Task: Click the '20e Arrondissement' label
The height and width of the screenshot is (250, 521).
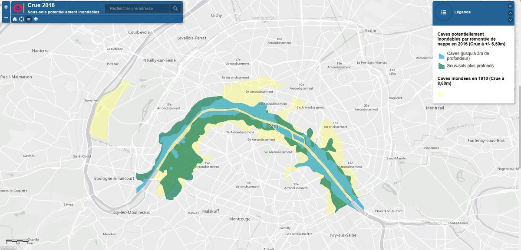Action: tap(366, 107)
